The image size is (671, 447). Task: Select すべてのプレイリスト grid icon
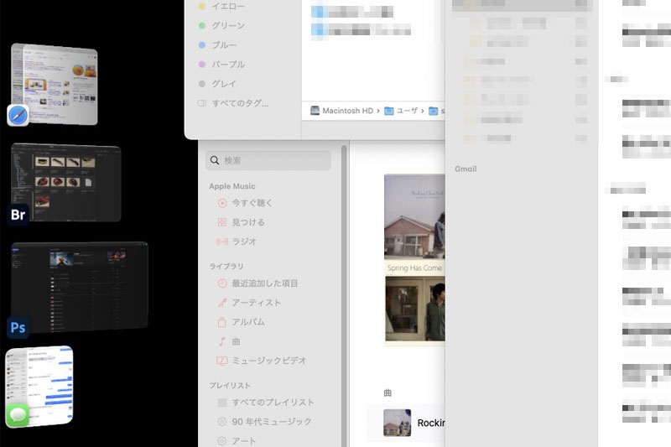(x=222, y=403)
